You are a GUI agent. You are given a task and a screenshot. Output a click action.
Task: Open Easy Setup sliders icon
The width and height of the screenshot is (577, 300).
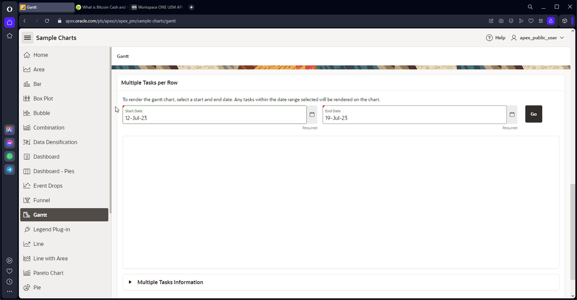pyautogui.click(x=541, y=21)
